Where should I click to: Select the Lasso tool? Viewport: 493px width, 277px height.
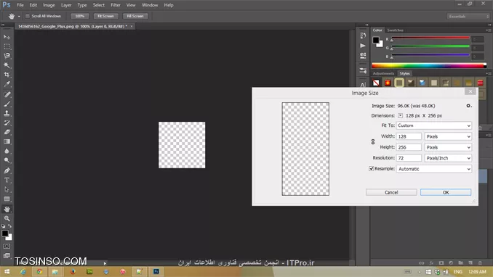pyautogui.click(x=7, y=56)
